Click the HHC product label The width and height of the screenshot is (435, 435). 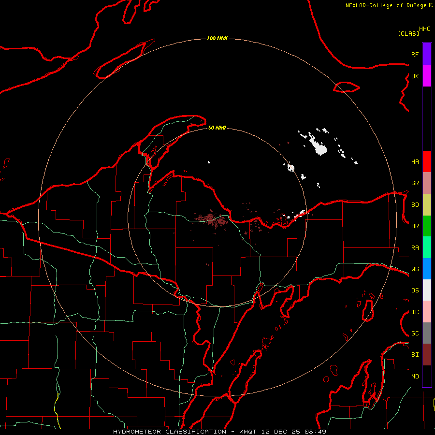tap(425, 29)
